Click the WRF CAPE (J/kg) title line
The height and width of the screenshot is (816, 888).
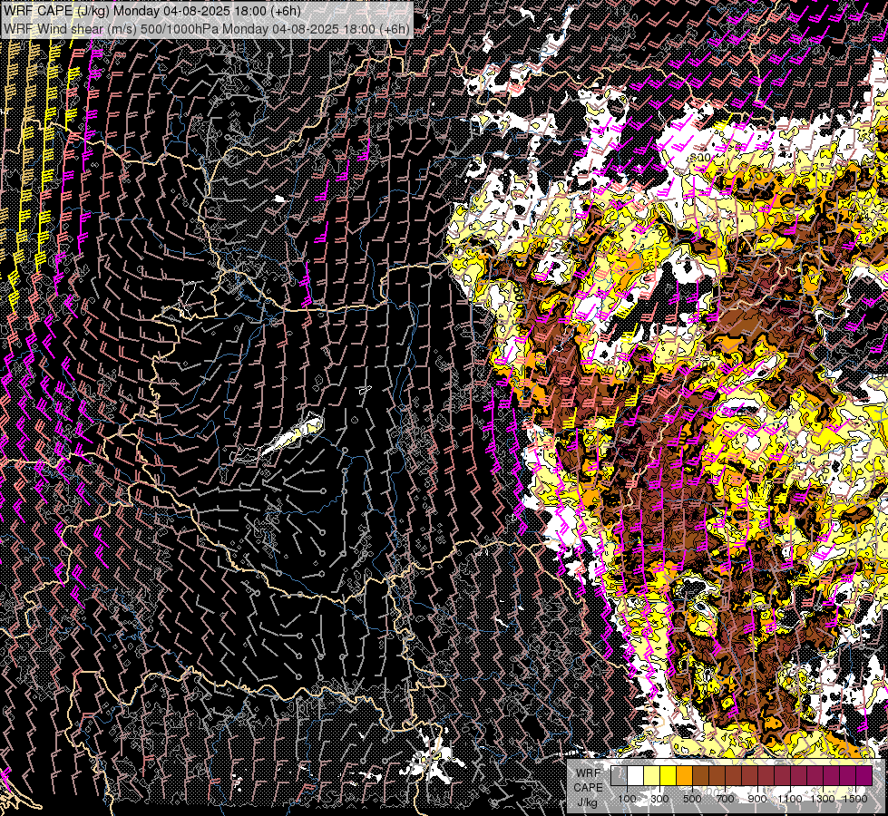152,11
